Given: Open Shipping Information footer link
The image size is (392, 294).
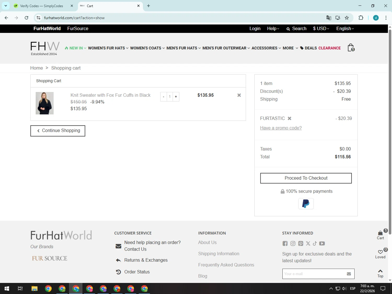Looking at the screenshot, I should pos(218,254).
